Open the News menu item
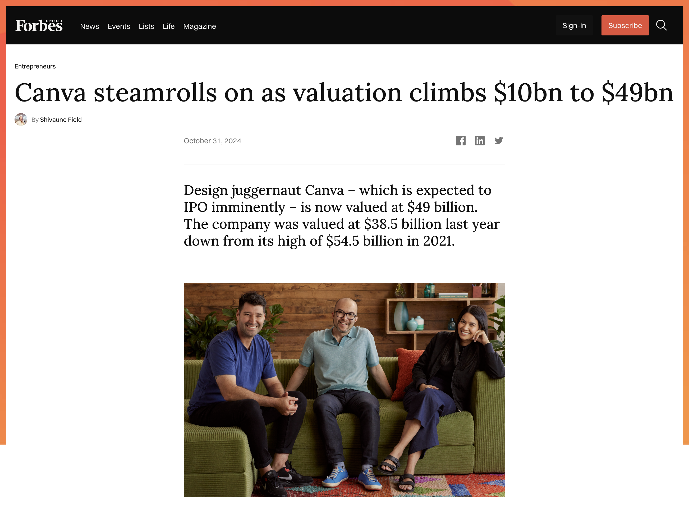Viewport: 689px width, 506px height. (x=89, y=26)
